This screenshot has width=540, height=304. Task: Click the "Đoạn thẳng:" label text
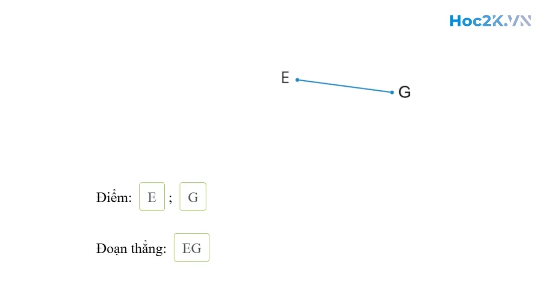(x=131, y=248)
